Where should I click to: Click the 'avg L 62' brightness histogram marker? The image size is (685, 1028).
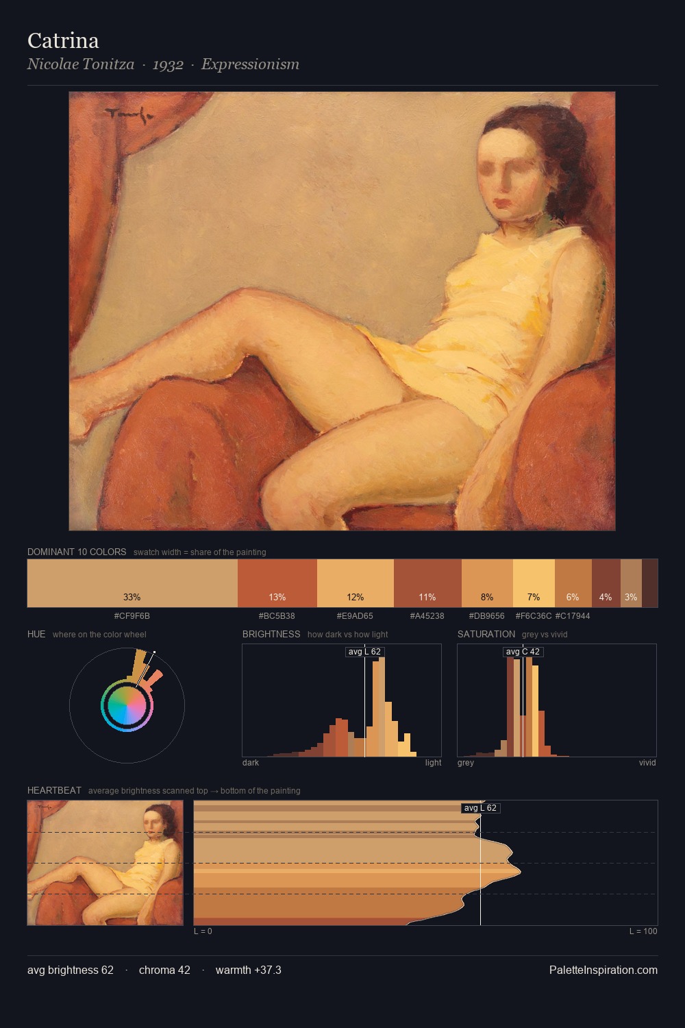(364, 651)
